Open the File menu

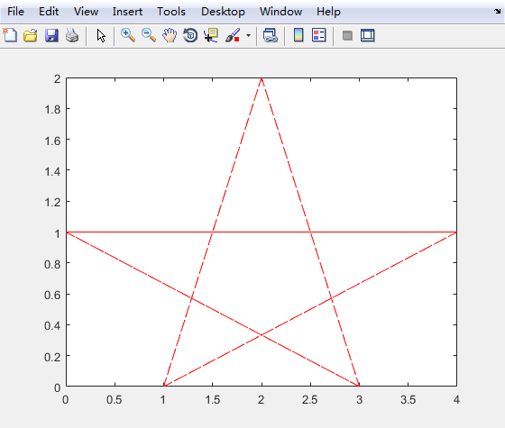coord(16,12)
